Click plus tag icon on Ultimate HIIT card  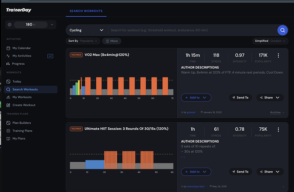pyautogui.click(x=283, y=186)
